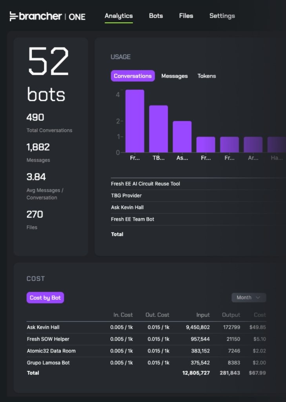286x402 pixels.
Task: Open the Settings tab
Action: coord(222,16)
